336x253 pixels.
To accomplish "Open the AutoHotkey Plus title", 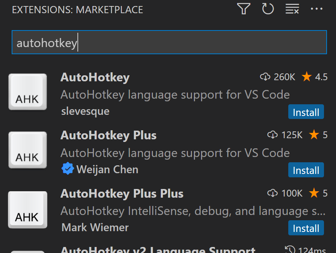I will point(108,135).
